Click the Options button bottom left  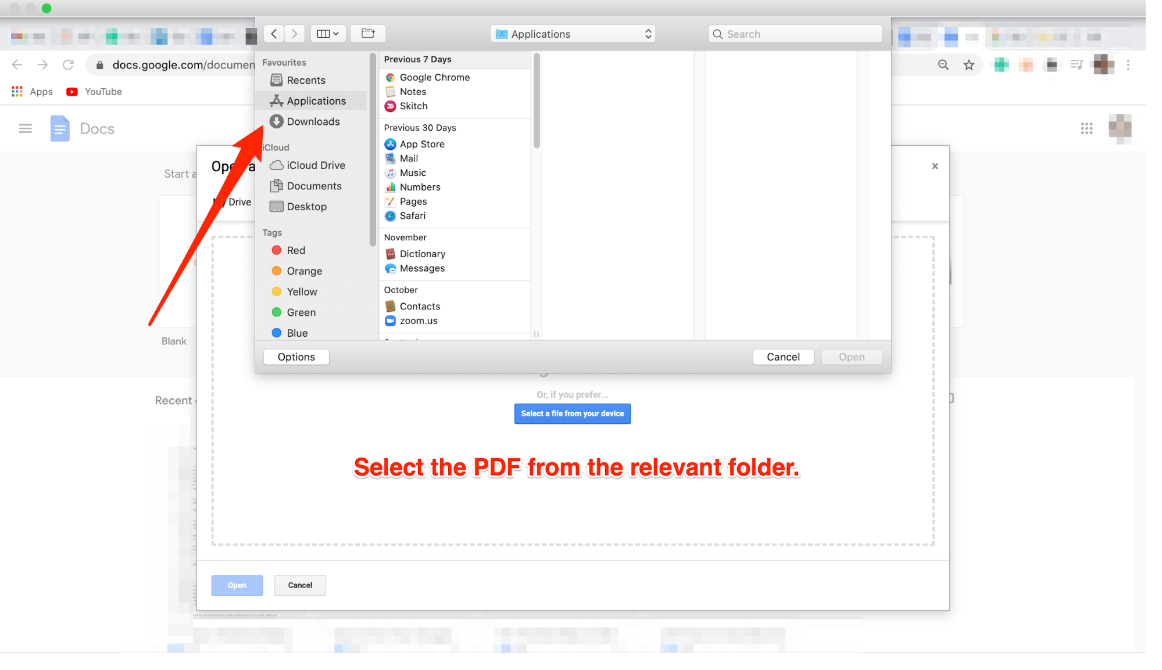pos(296,356)
